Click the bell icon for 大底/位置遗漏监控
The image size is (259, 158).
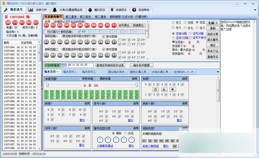click(55, 10)
